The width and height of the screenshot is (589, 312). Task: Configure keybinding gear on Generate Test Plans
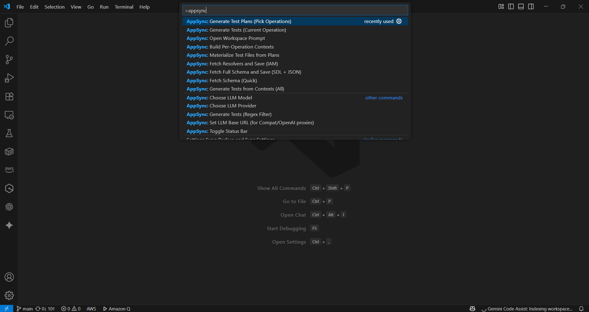[399, 21]
